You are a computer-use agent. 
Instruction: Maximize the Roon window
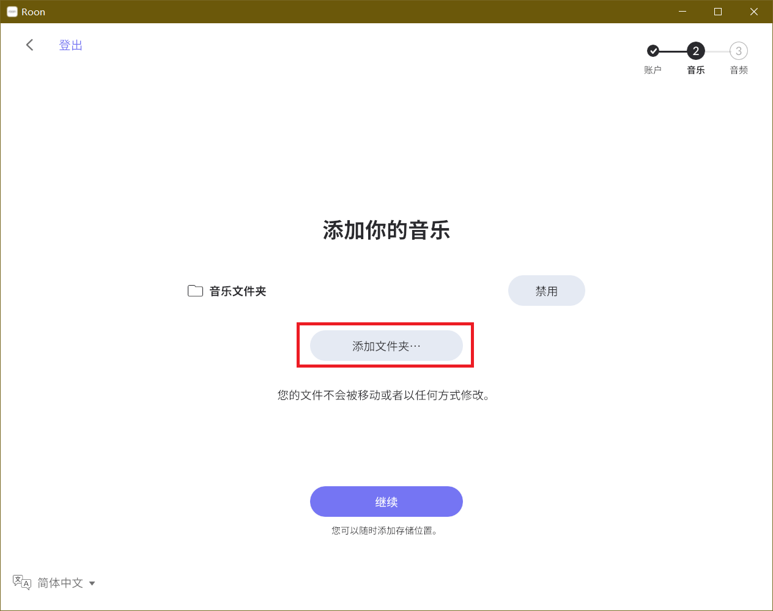[x=718, y=12]
